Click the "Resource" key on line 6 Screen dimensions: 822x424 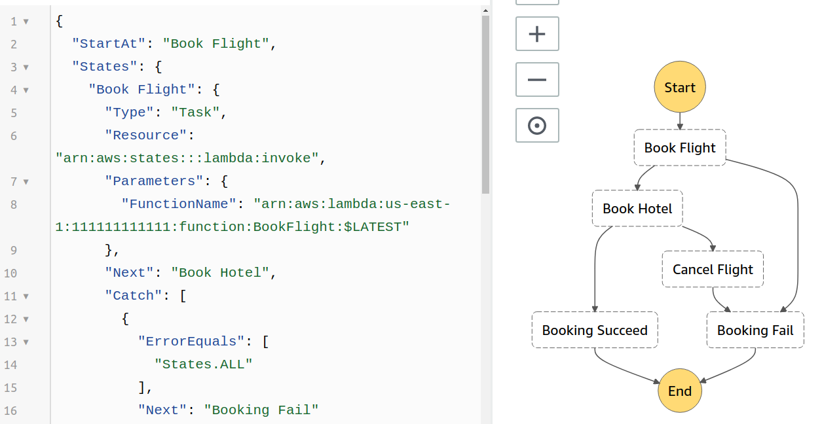[145, 135]
